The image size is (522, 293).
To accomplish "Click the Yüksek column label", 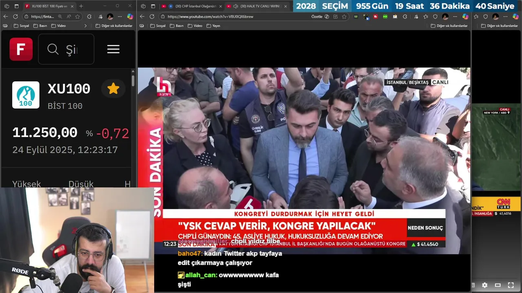I will coord(27,184).
